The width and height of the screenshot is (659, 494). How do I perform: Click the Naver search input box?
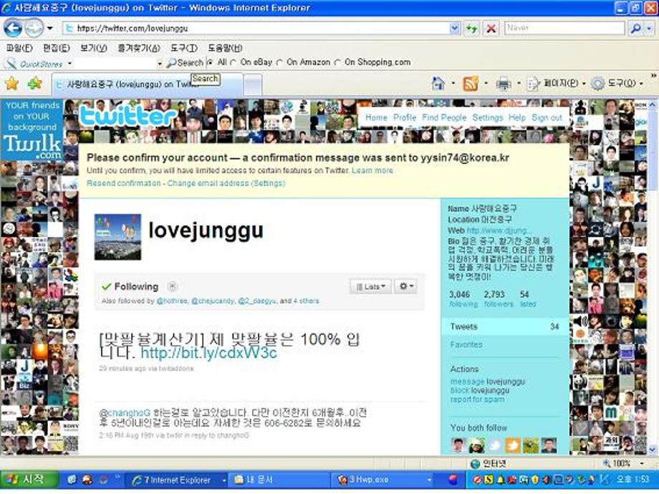pos(564,28)
